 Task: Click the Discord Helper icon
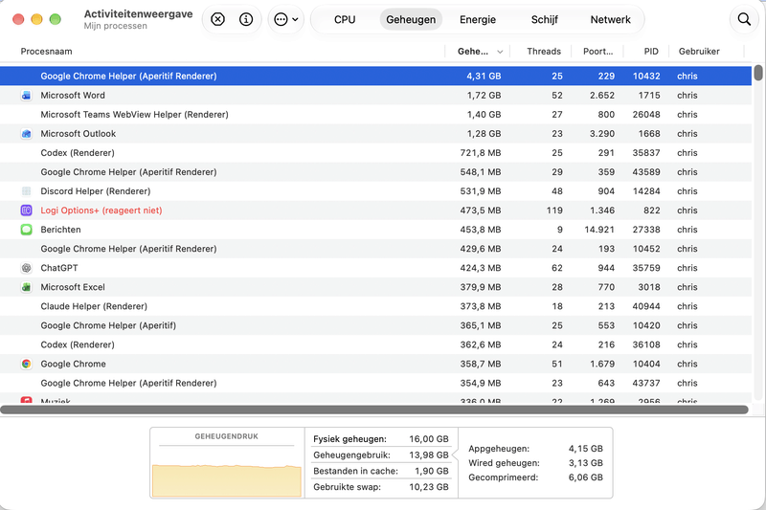[27, 191]
